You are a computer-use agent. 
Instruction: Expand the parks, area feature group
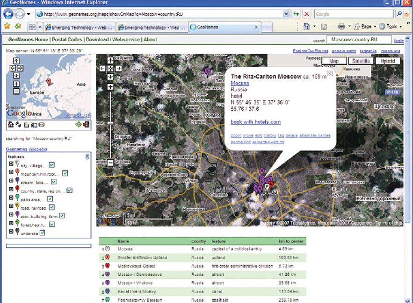[x=11, y=198]
